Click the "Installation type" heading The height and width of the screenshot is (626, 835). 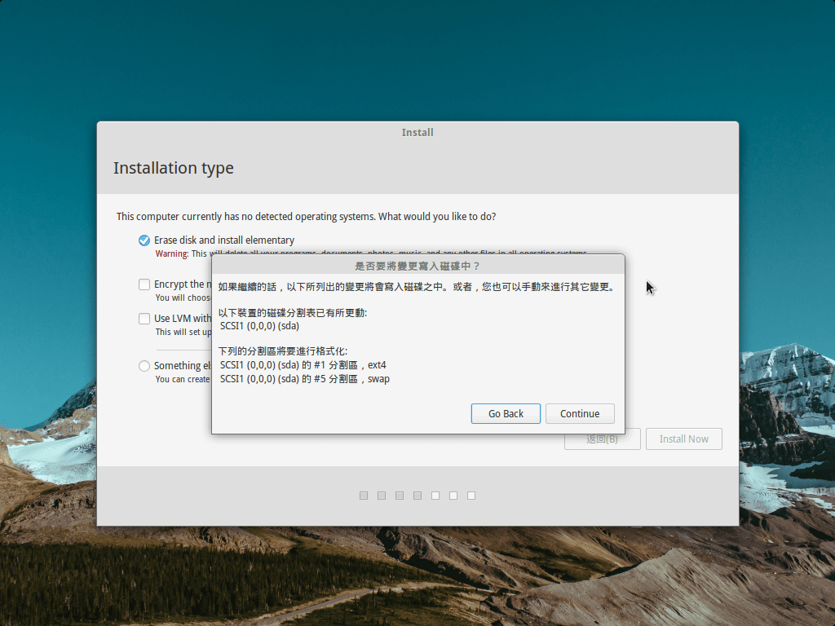pyautogui.click(x=173, y=168)
